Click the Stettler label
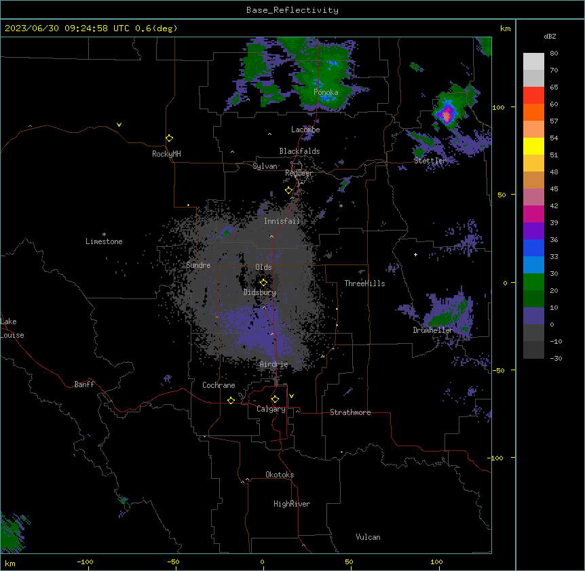 pyautogui.click(x=430, y=161)
